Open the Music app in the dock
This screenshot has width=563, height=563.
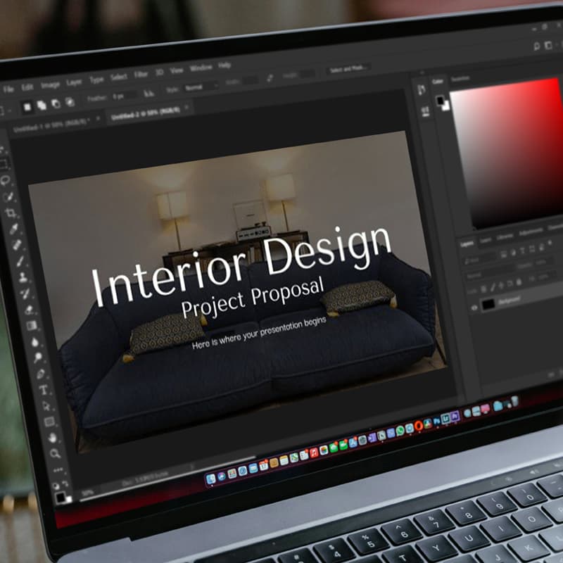[x=313, y=453]
